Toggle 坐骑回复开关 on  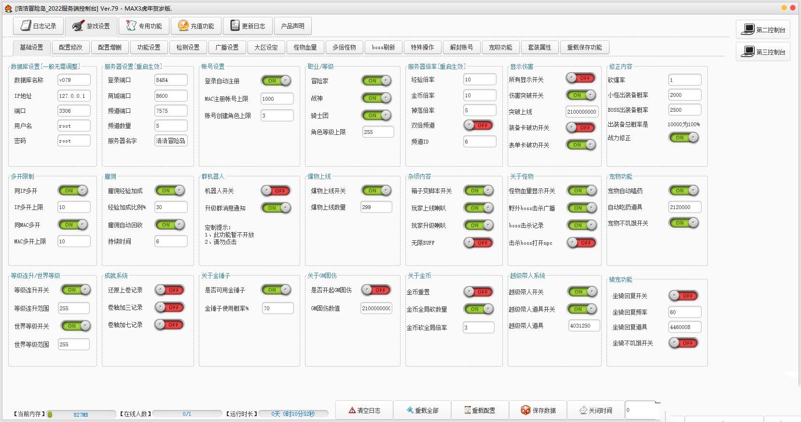[x=684, y=296]
